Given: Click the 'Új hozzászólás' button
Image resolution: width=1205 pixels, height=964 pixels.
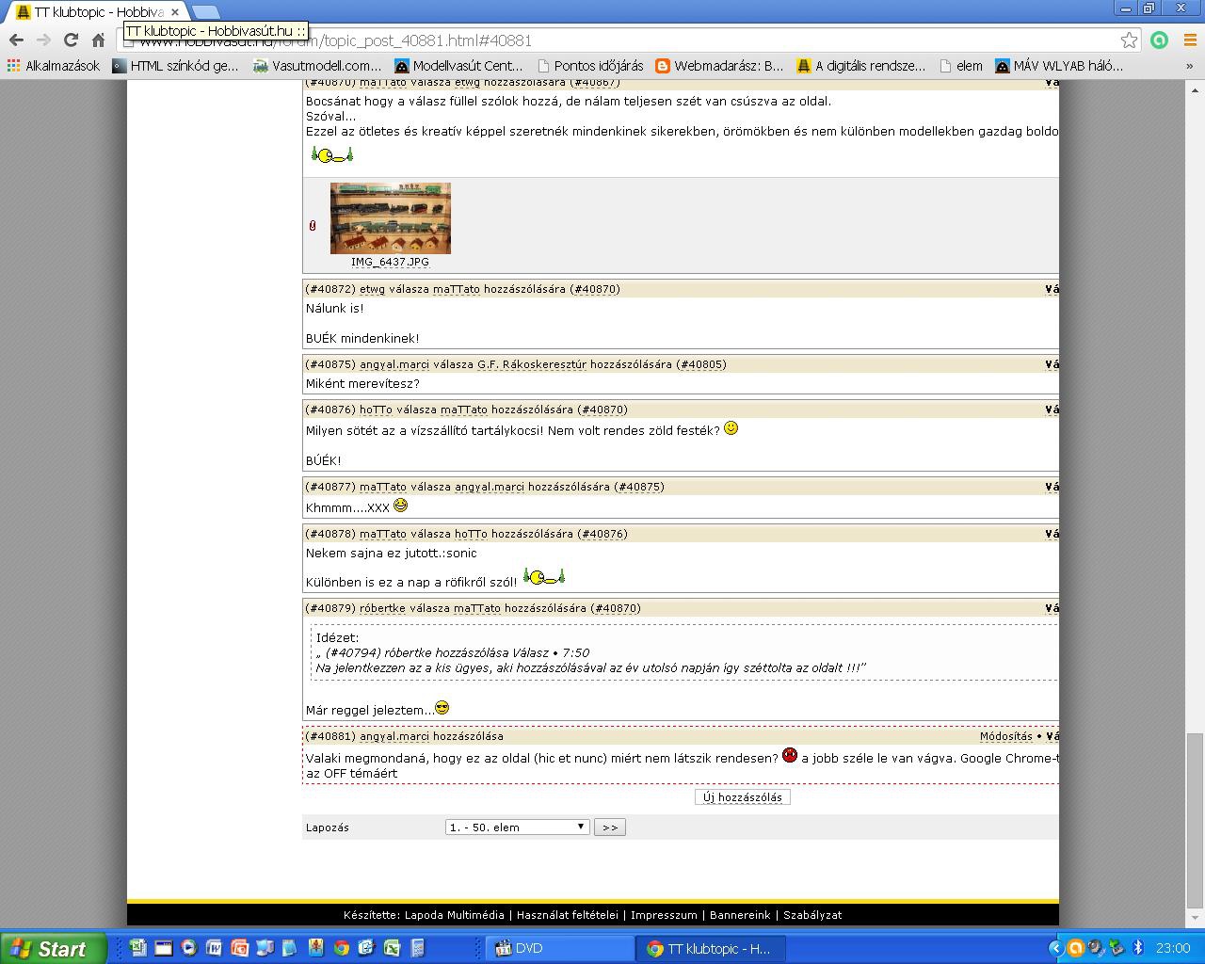Looking at the screenshot, I should [x=742, y=797].
